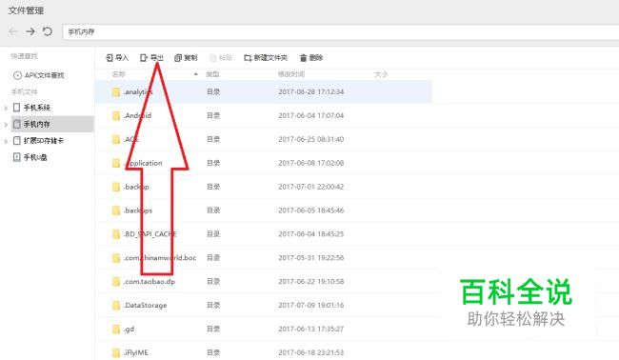Viewport: 619px width, 360px height.
Task: Click the .com.taobao.dp folder icon
Action: [x=116, y=282]
